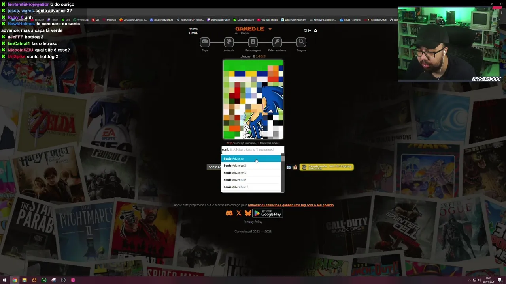Click the suggestion list scrollbar
Image resolution: width=506 pixels, height=284 pixels.
click(x=283, y=173)
